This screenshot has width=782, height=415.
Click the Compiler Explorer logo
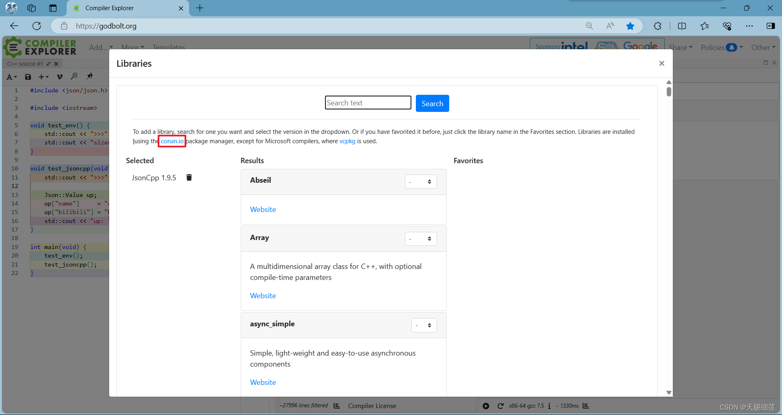coord(40,47)
